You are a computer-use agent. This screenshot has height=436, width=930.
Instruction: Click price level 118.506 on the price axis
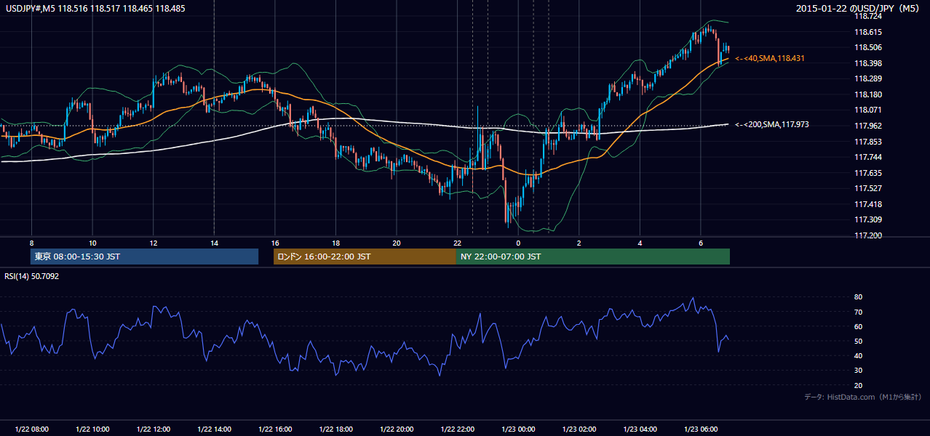(x=867, y=47)
